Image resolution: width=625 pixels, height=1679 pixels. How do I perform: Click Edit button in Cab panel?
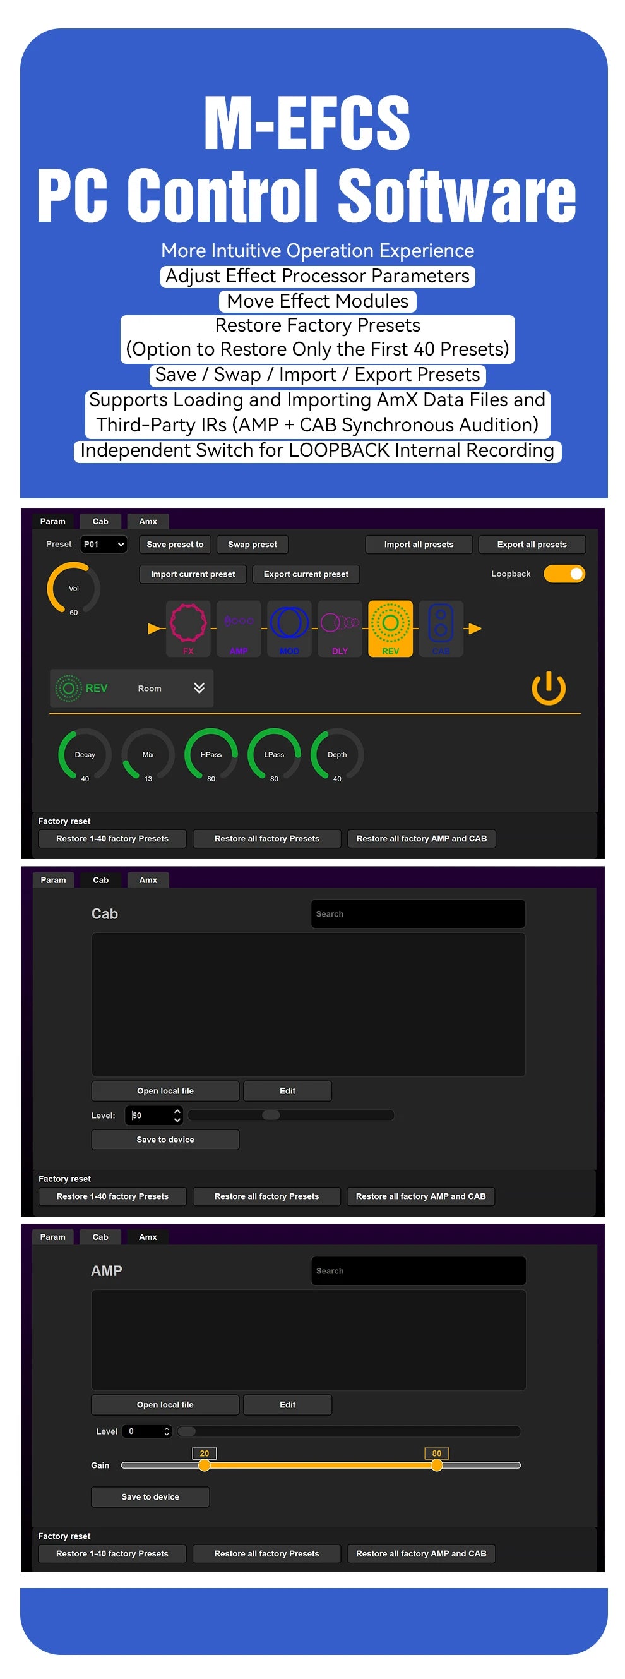(287, 1091)
